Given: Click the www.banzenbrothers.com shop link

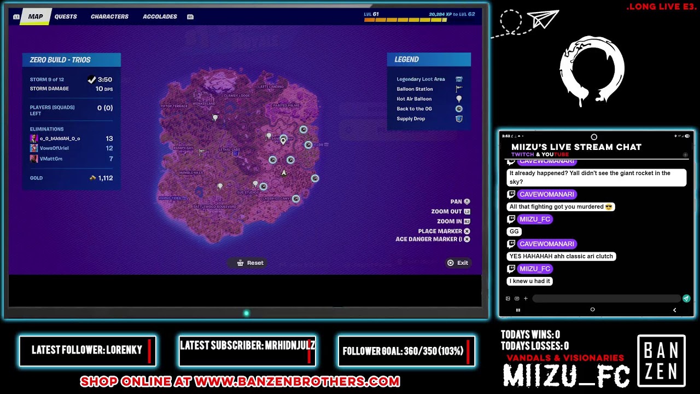Looking at the screenshot, I should (297, 381).
